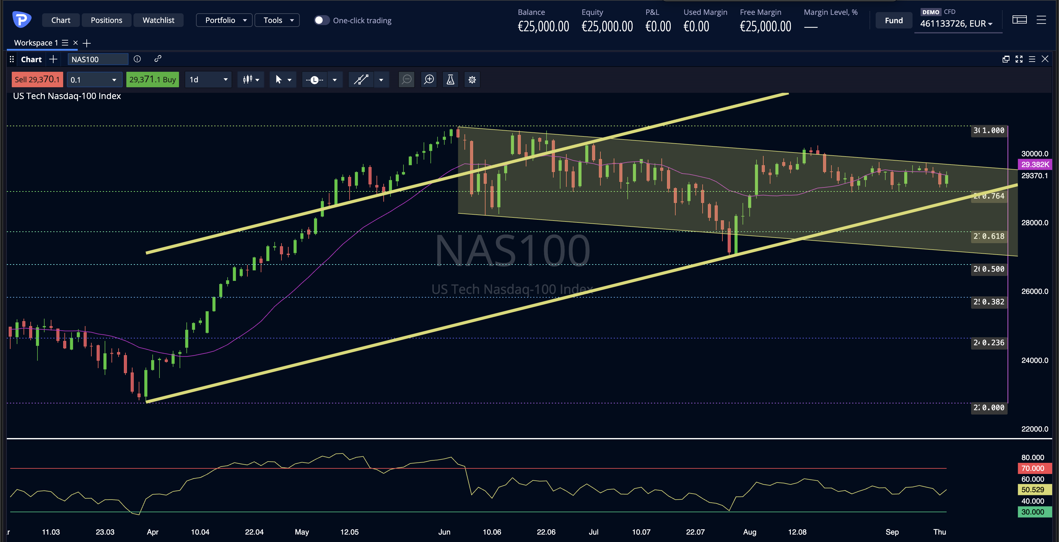Click the Pepperstone logo icon

[x=21, y=20]
